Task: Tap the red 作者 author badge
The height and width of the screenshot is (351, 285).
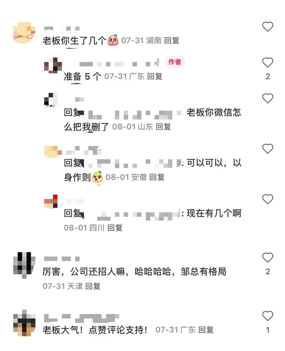Action: click(x=175, y=62)
